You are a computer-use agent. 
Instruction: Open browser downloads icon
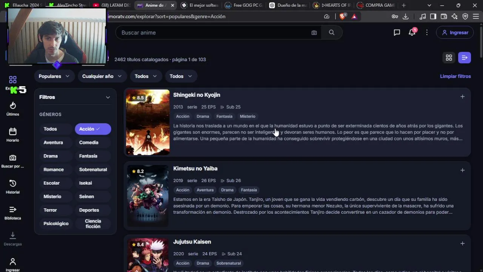click(406, 16)
